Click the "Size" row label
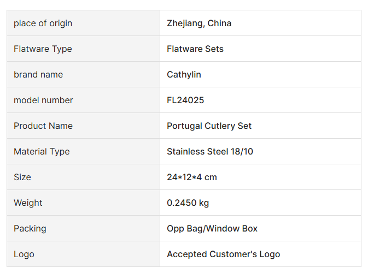The height and width of the screenshot is (273, 368). 22,177
